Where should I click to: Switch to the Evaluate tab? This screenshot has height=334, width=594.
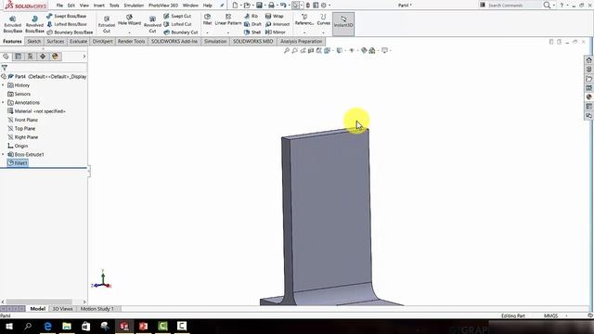tap(78, 41)
